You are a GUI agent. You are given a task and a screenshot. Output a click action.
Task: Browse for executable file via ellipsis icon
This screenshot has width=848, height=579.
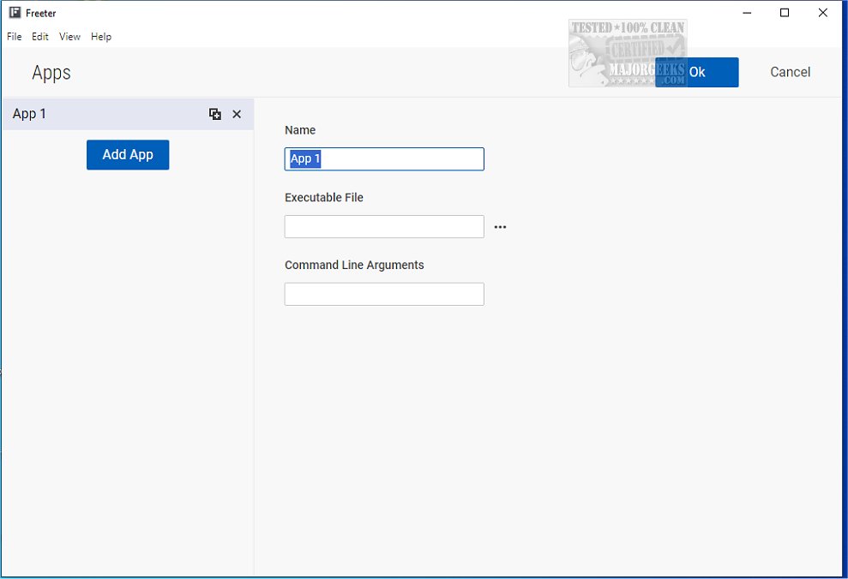[x=500, y=227]
